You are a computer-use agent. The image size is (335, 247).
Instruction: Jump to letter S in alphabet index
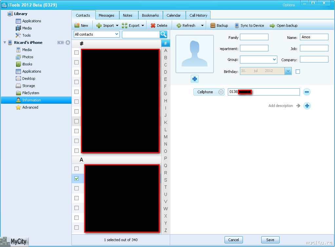pos(166,180)
